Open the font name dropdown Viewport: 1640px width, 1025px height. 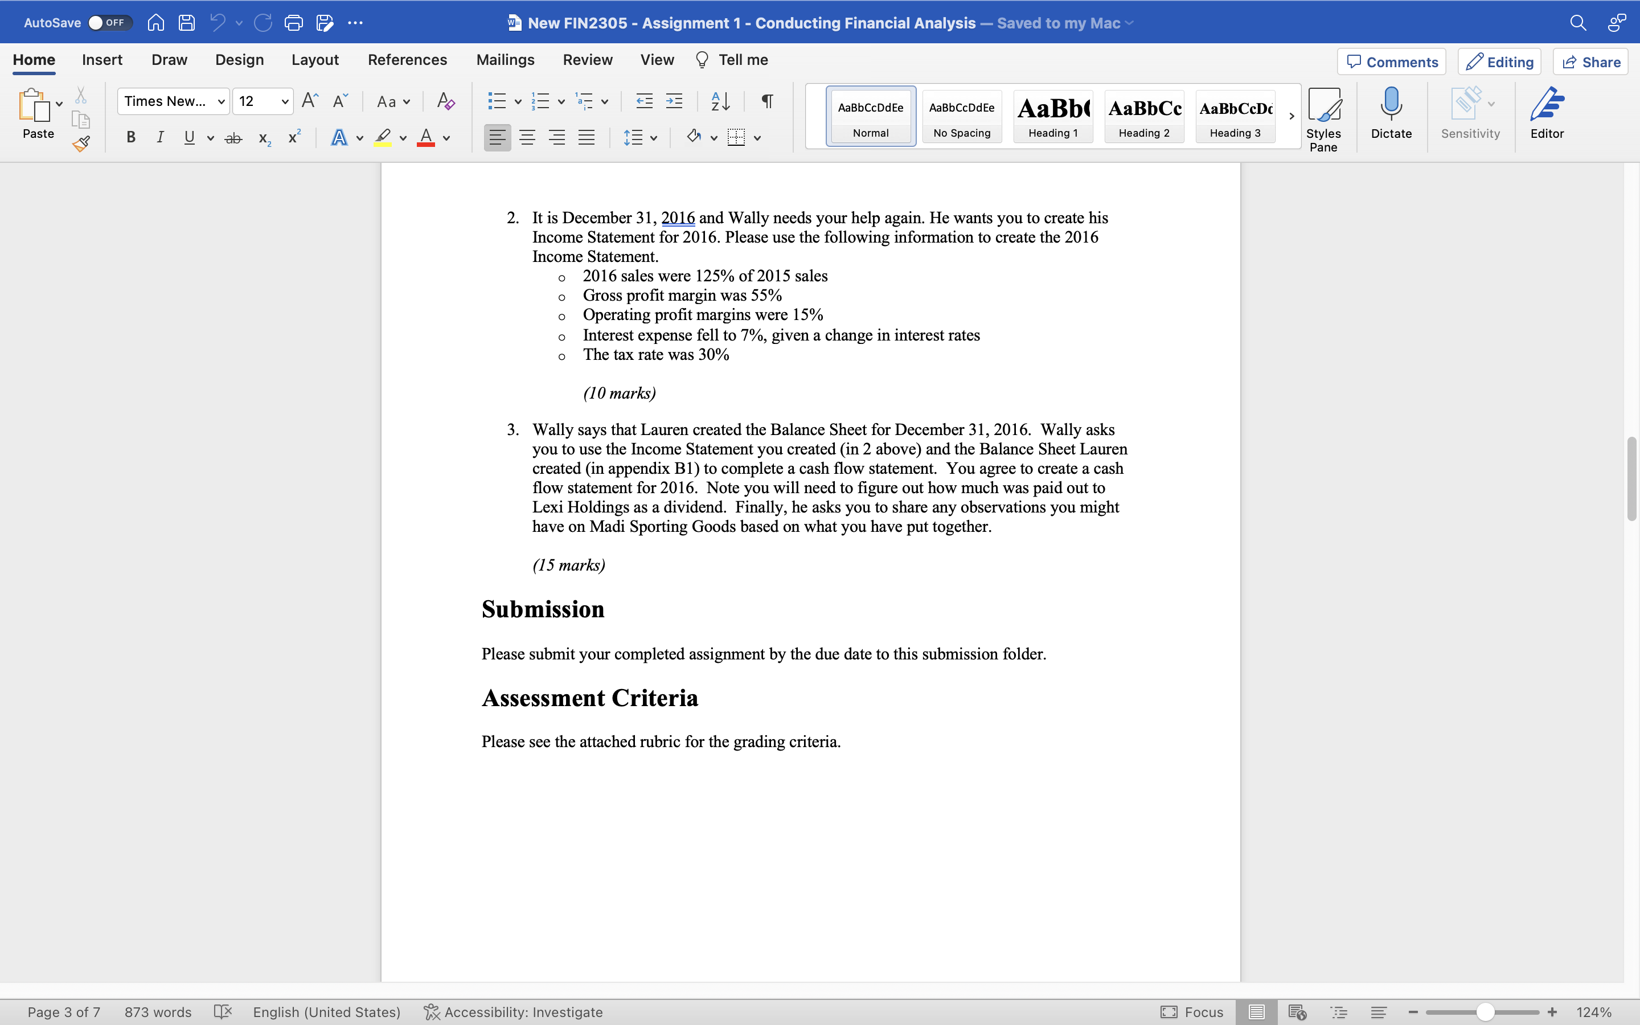point(220,102)
